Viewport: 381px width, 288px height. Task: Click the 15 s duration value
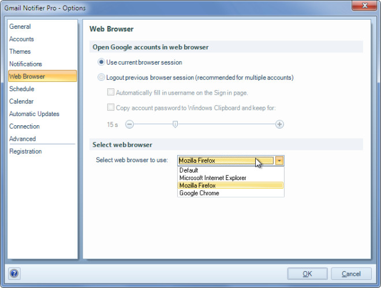tap(113, 125)
